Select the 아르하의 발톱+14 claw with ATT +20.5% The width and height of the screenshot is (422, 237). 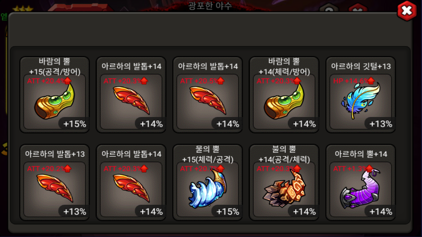pos(208,95)
